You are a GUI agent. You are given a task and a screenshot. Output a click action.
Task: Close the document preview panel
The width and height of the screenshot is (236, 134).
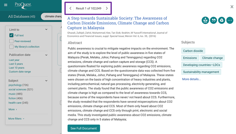(232, 7)
